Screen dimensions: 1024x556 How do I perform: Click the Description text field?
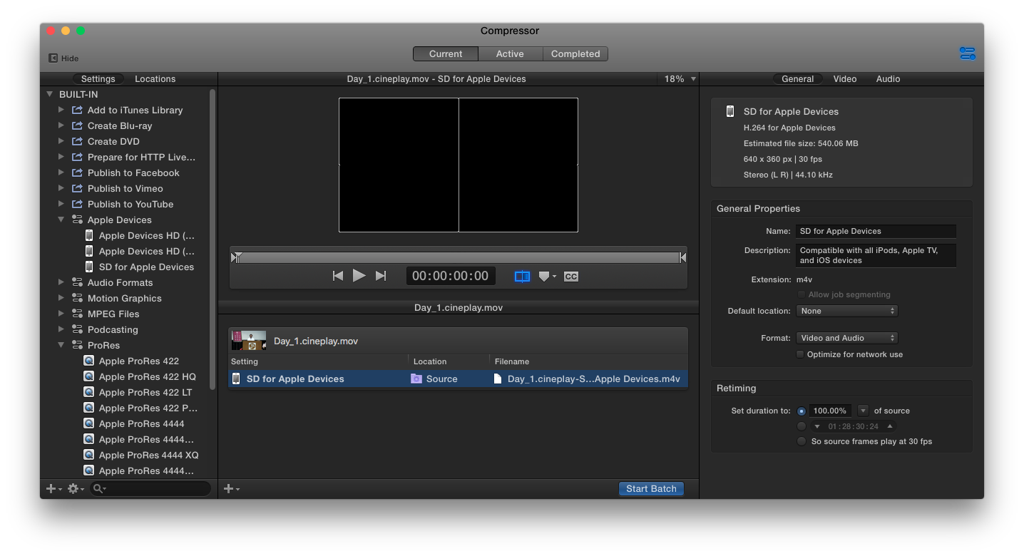[876, 255]
